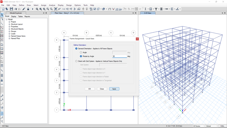Expand the Groups tree node

[x=9, y=31]
